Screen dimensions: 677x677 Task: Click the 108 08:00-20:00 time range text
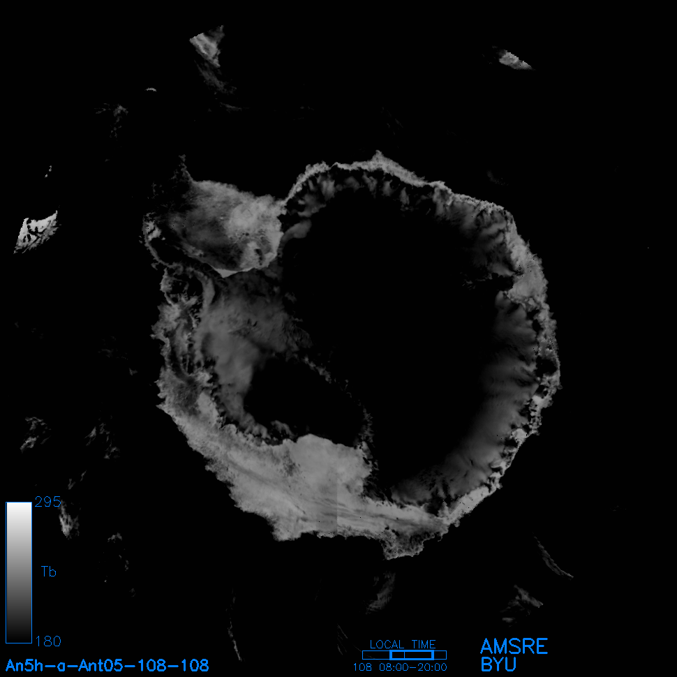pos(400,667)
